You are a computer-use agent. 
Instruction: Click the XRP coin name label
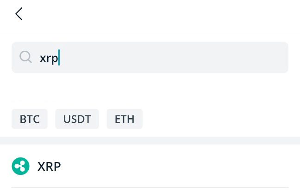click(49, 167)
